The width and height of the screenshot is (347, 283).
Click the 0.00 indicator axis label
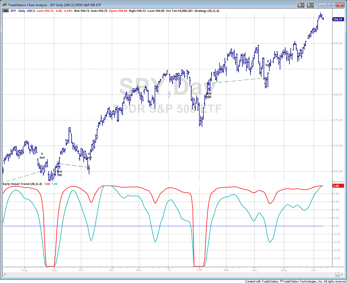click(336, 226)
